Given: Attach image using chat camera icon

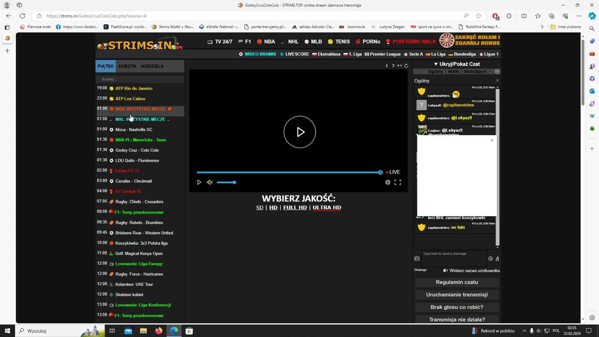Looking at the screenshot, I should pos(417,258).
